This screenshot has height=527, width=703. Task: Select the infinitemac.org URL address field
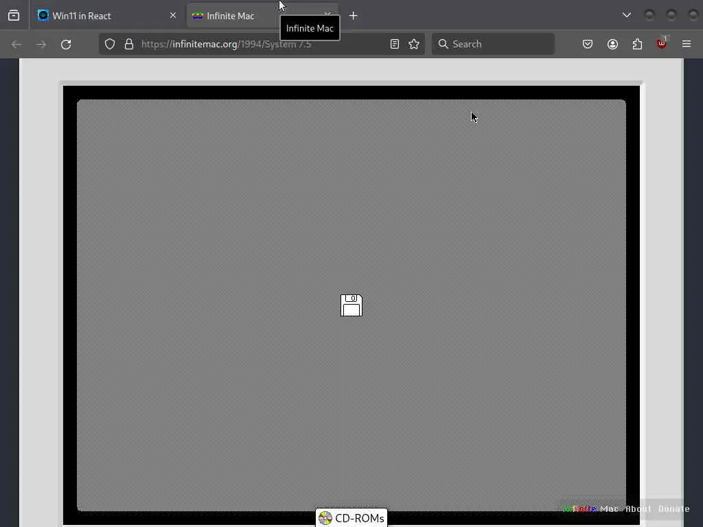click(262, 44)
